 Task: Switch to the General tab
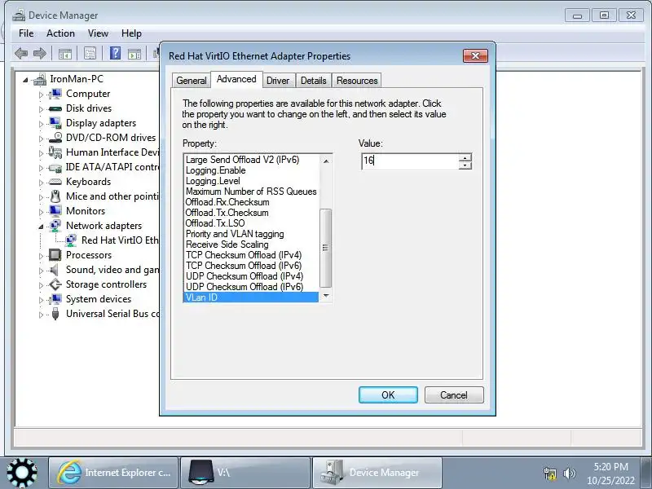(192, 80)
